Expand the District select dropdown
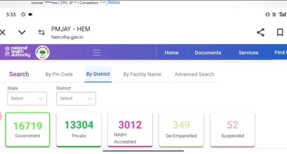Screen dimensions: 287x154 76,99
